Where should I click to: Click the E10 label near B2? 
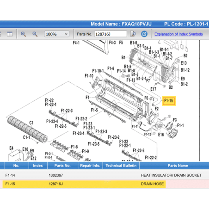click(184, 63)
